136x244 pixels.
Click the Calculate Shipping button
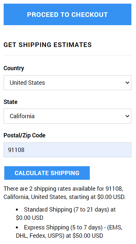(x=47, y=173)
